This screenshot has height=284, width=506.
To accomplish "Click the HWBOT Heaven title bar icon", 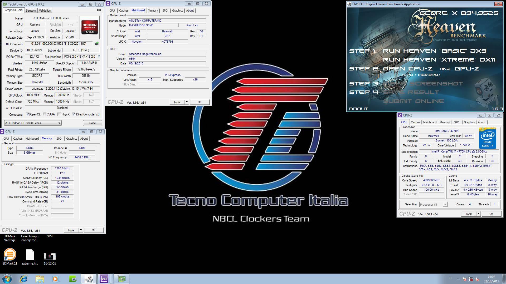I will (x=349, y=4).
